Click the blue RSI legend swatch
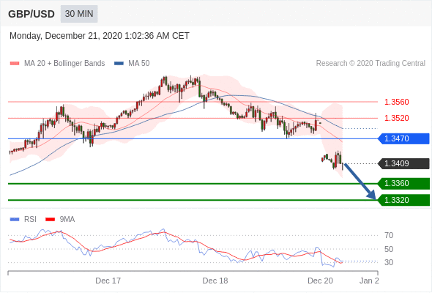This screenshot has width=432, height=293. 15,220
